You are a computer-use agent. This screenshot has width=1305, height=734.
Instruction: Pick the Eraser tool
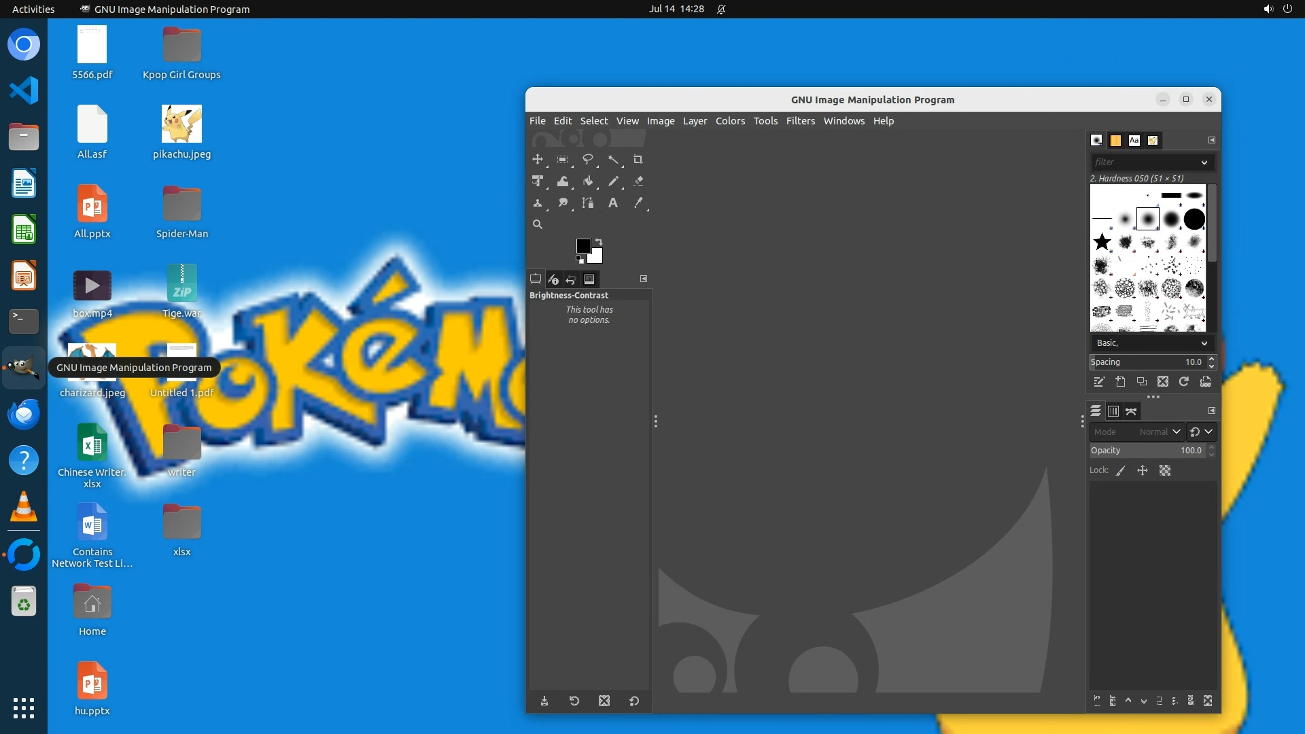(638, 181)
